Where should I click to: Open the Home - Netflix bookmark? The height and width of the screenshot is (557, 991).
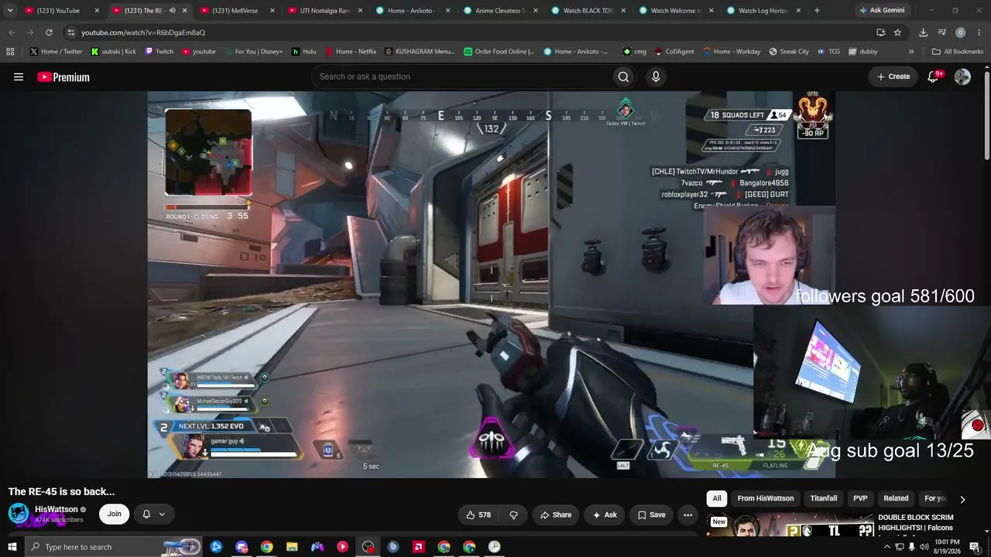click(x=350, y=52)
